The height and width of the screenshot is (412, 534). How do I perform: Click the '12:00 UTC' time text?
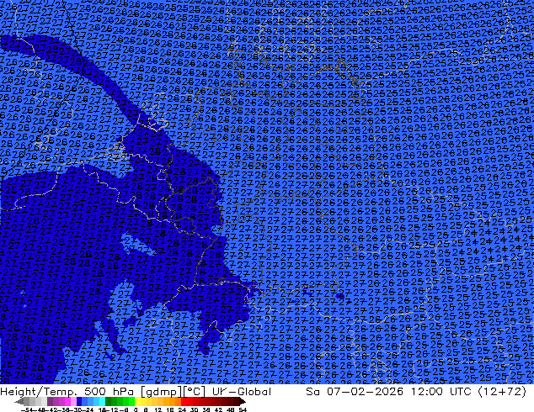tap(441, 392)
